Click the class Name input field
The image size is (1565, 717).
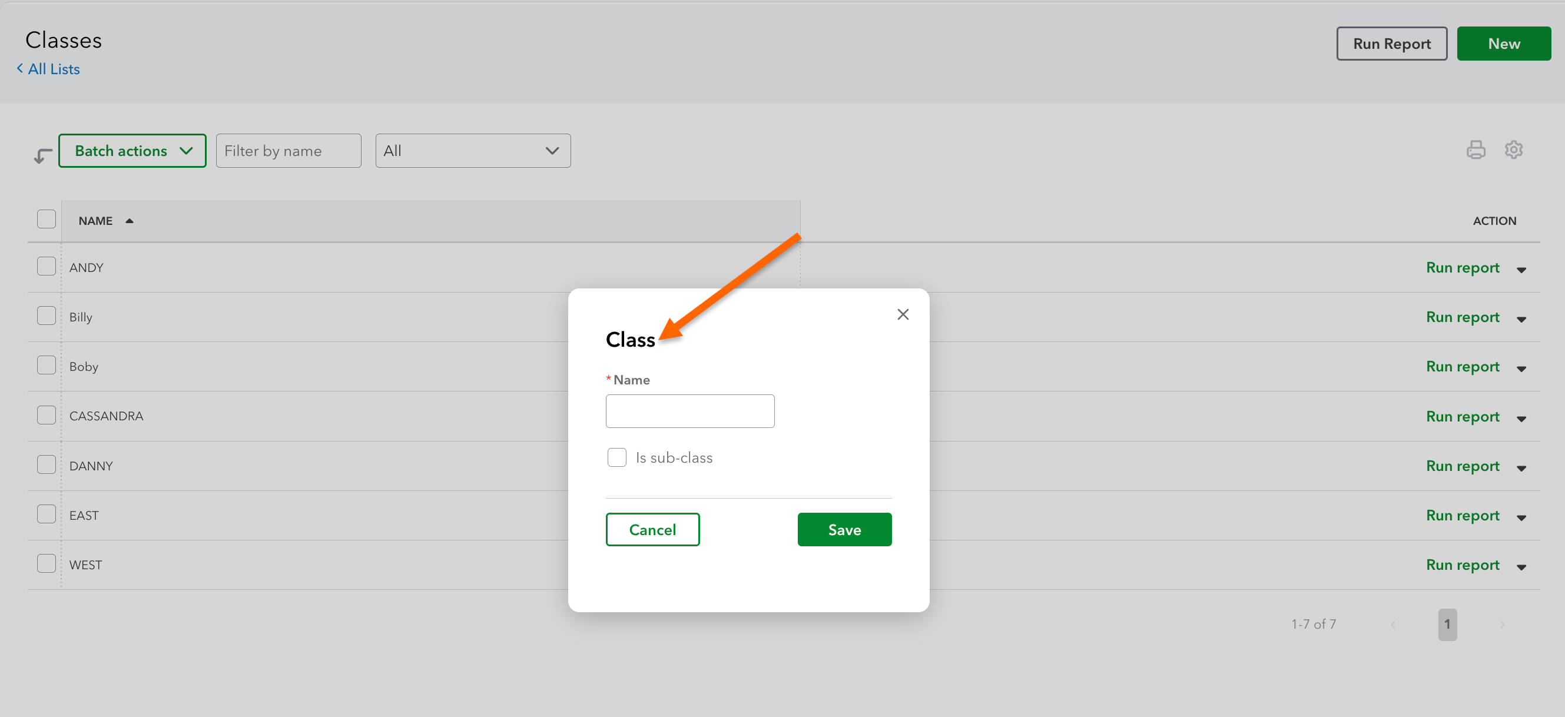tap(689, 411)
